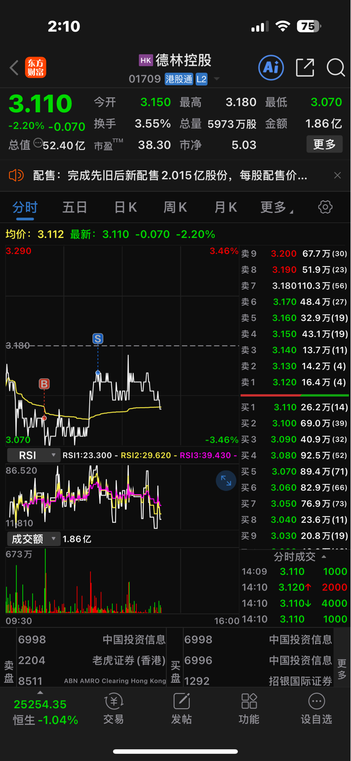Expand the index ticker arrow above 25254.35

click(40, 693)
